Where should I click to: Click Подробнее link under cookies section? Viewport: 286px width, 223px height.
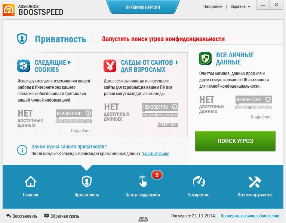click(82, 131)
